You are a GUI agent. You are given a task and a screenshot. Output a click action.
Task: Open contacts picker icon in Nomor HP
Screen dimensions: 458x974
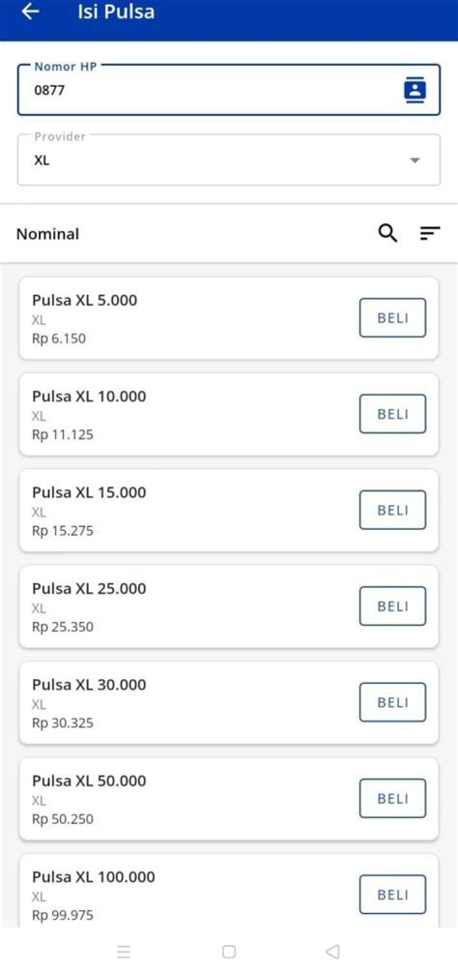415,90
